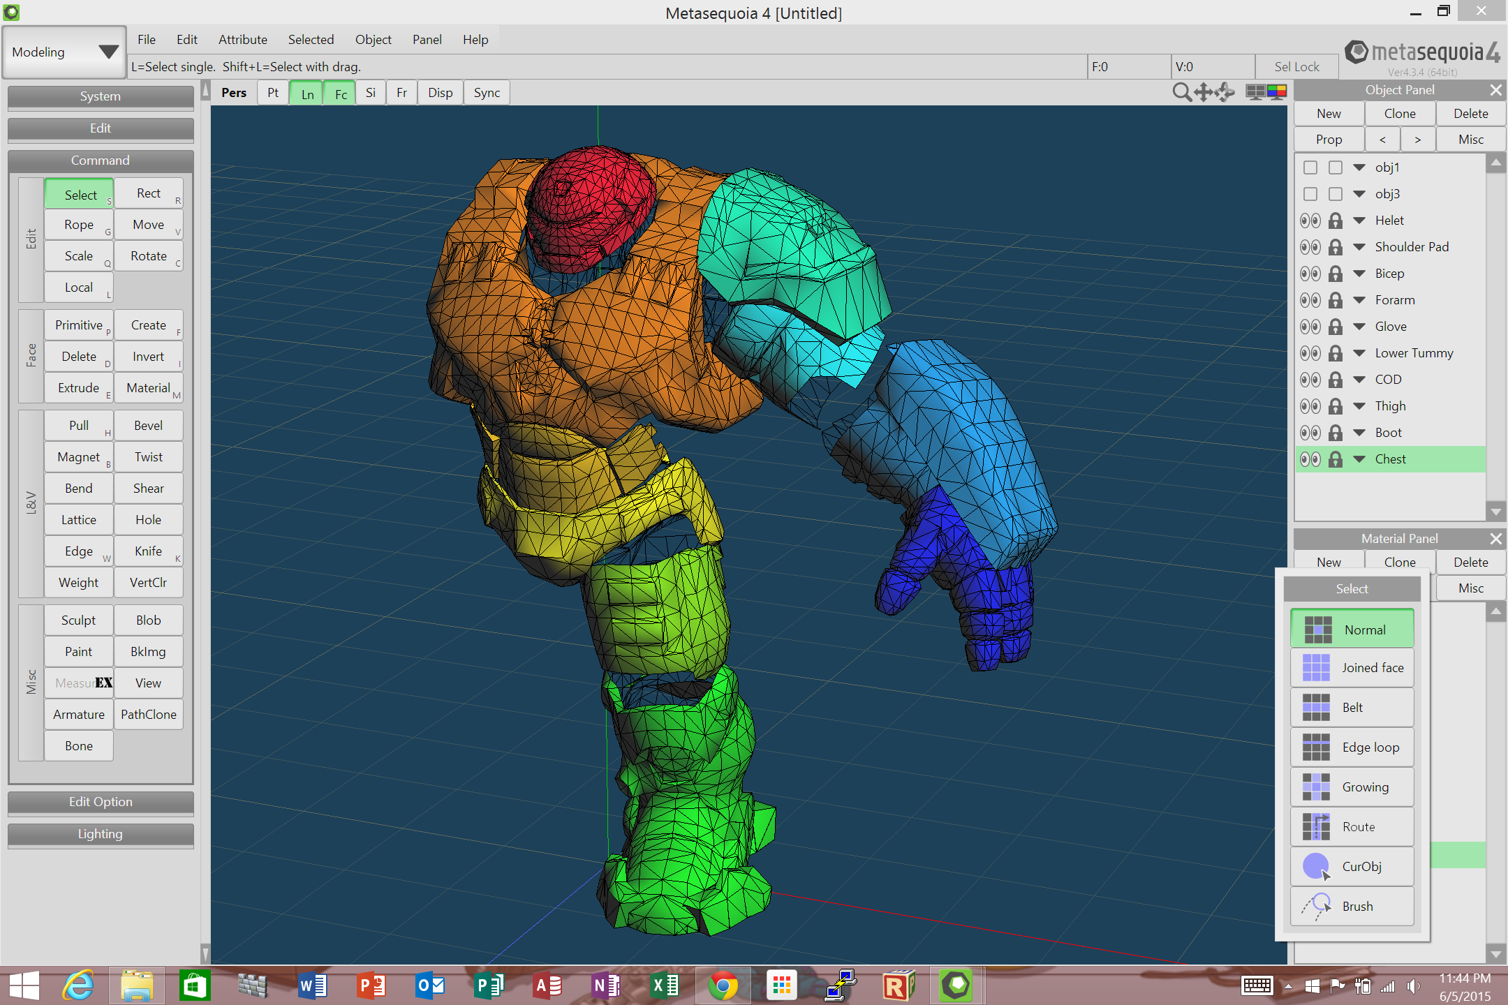Choose Joined face selection mode

point(1352,668)
